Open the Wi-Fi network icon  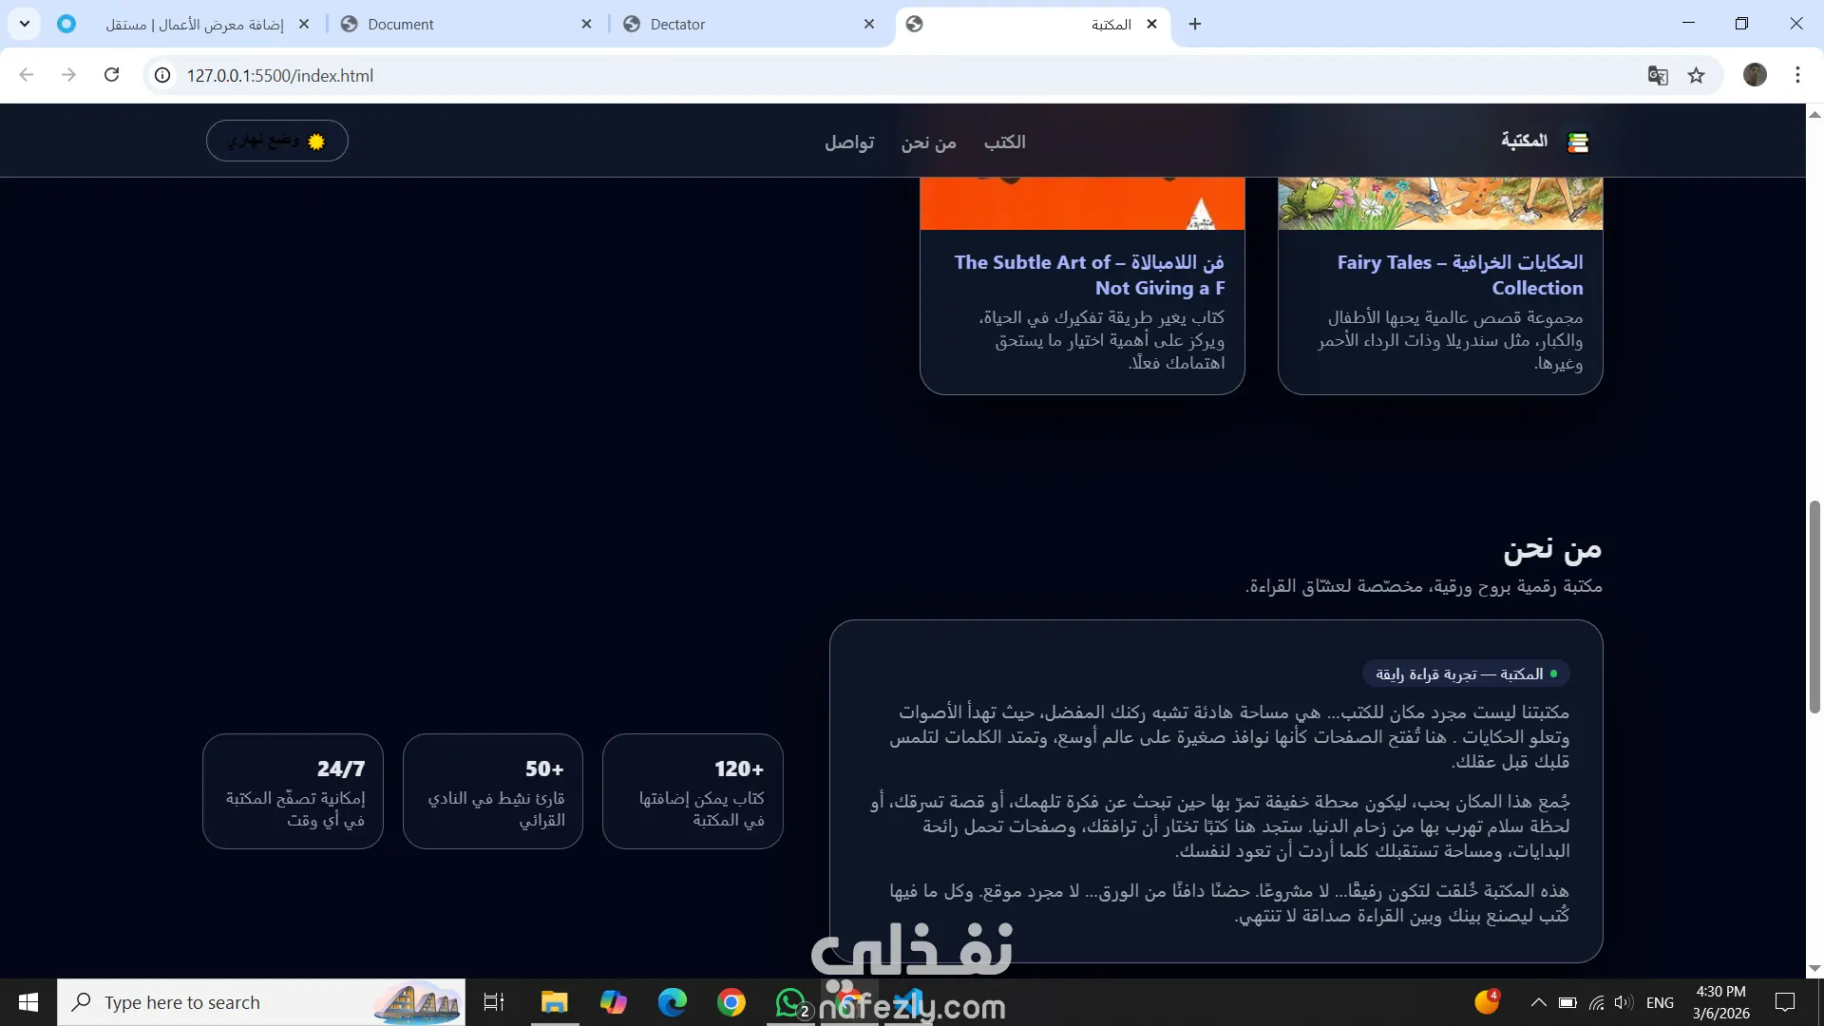(1596, 1002)
